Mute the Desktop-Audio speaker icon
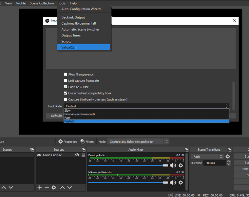The width and height of the screenshot is (249, 197). pos(173,165)
